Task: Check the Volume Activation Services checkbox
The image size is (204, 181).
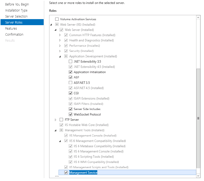Action: 57,19
